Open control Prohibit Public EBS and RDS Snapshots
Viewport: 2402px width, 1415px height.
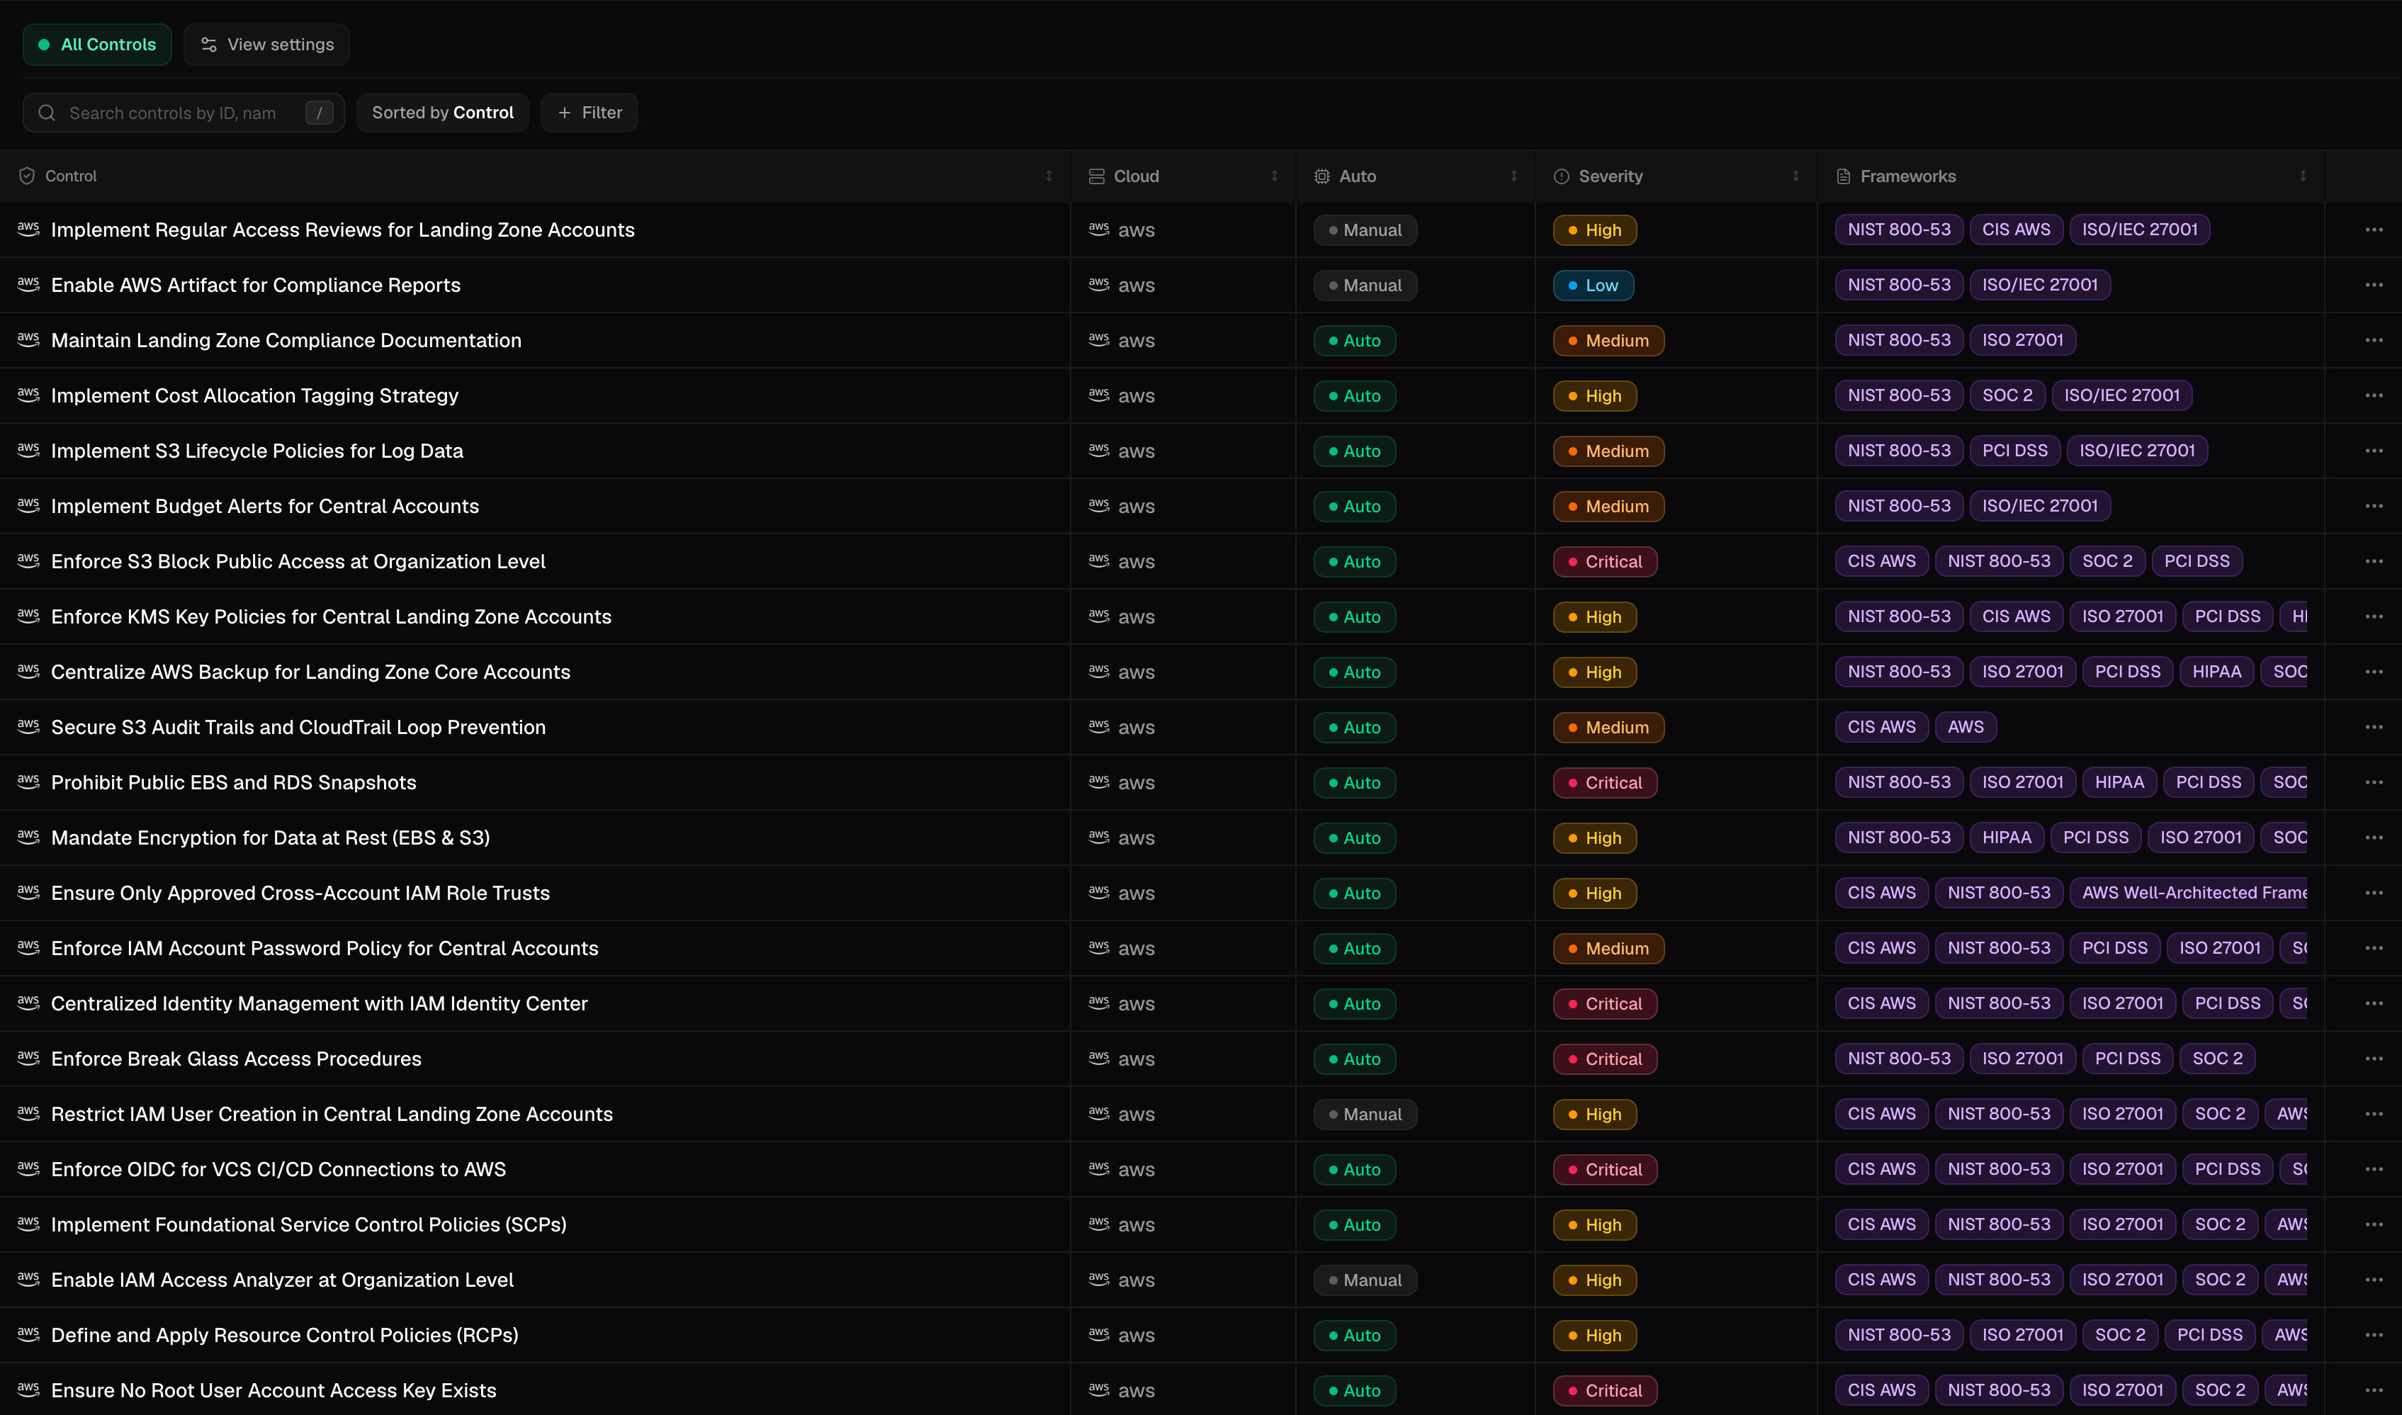[234, 783]
